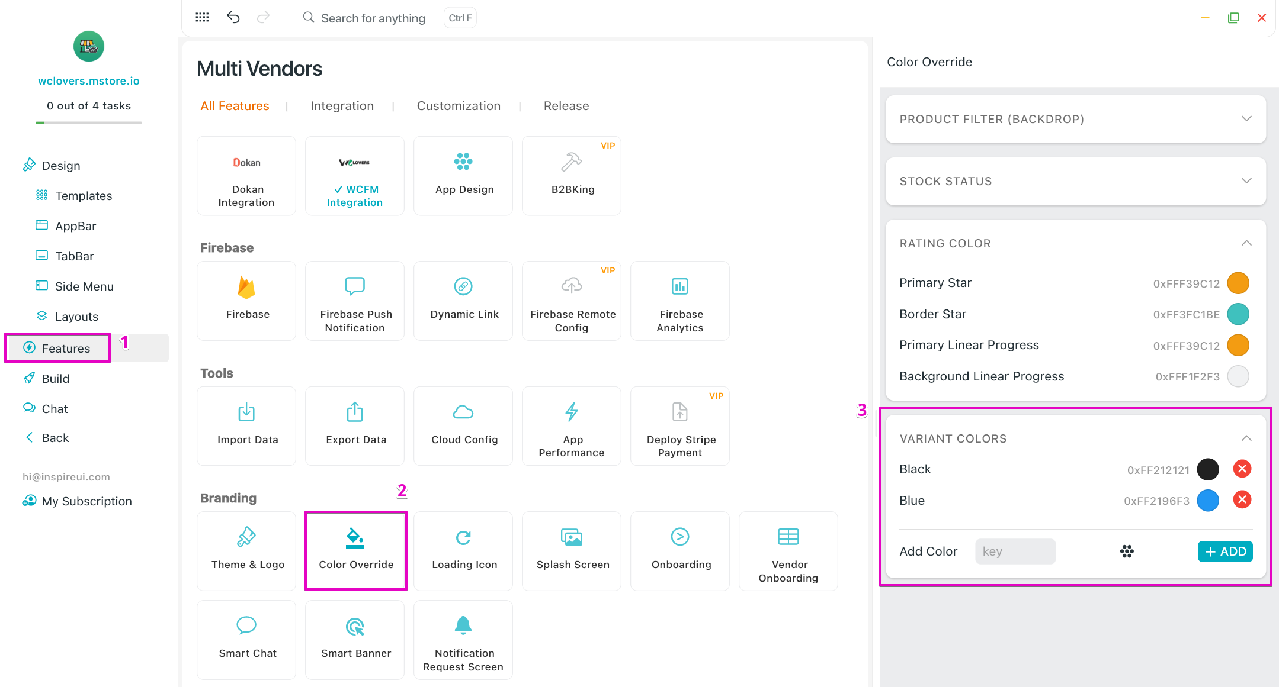This screenshot has width=1279, height=687.
Task: Expand the Stock Status section
Action: point(1075,181)
